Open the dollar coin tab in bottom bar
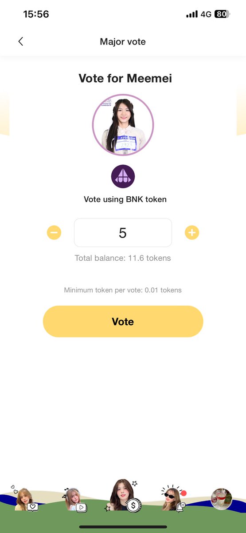This screenshot has height=533, width=246. tap(123, 495)
